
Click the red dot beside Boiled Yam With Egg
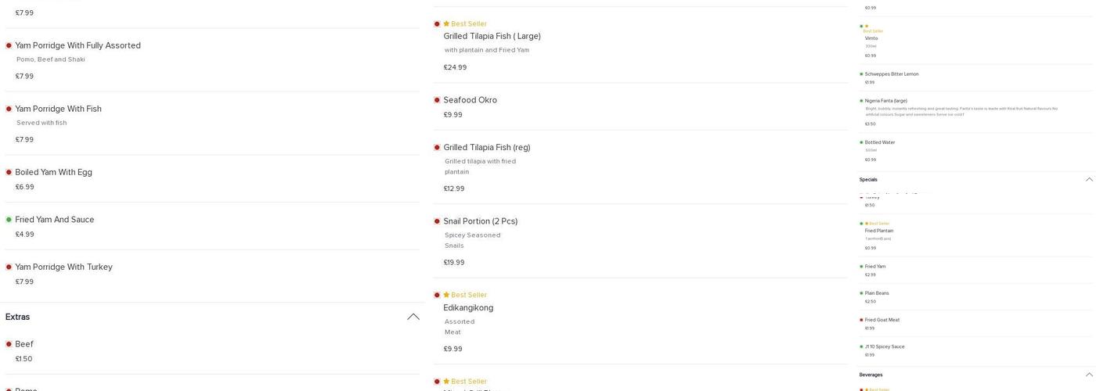(9, 172)
